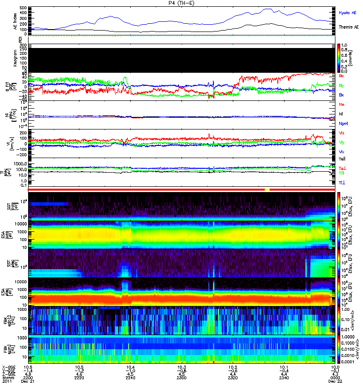
Task: Click the SST ions Eflux color bar
Action: (x=339, y=206)
